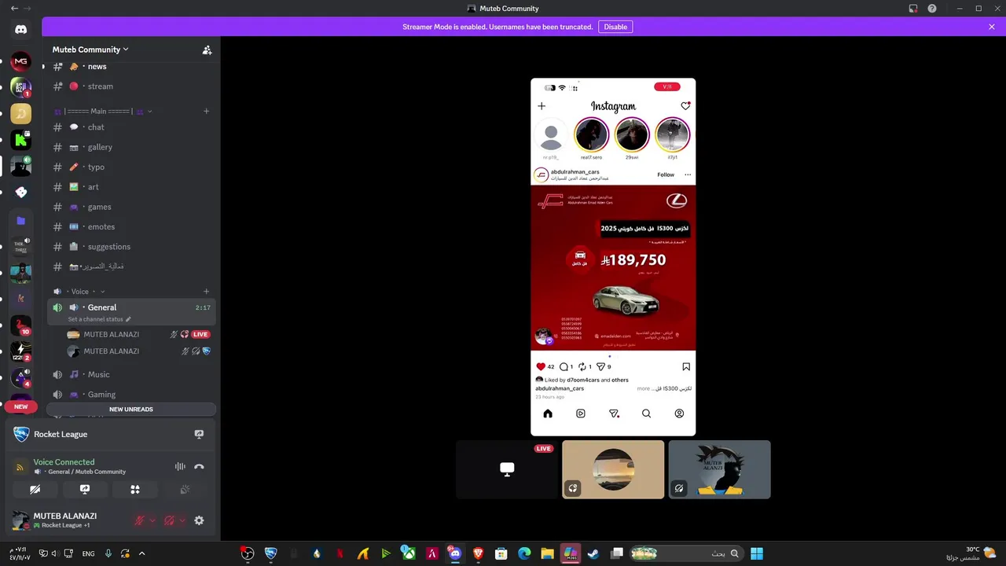Disable Streamer Mode from the banner

(615, 27)
